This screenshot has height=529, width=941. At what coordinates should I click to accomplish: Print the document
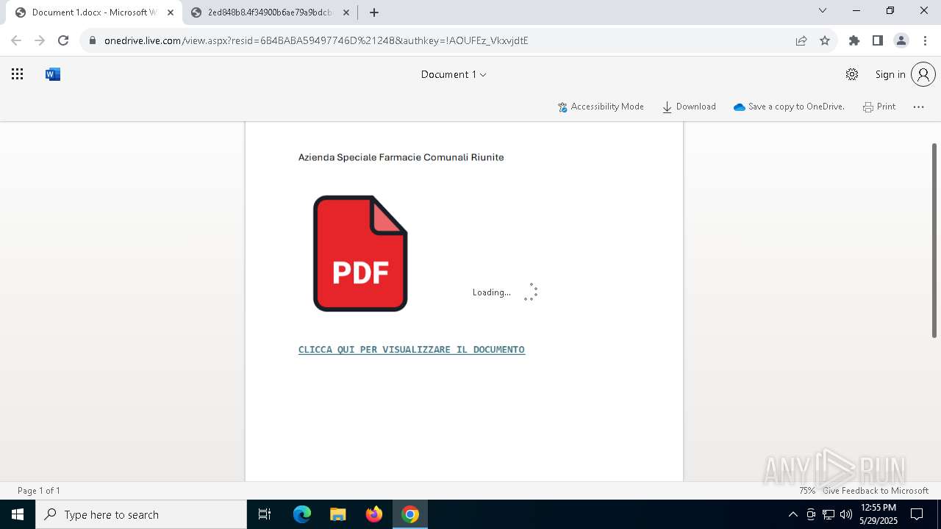(x=879, y=107)
